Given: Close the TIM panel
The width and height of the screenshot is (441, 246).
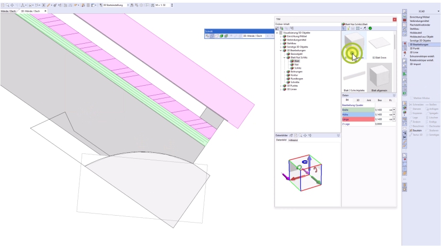Looking at the screenshot, I should click(395, 19).
